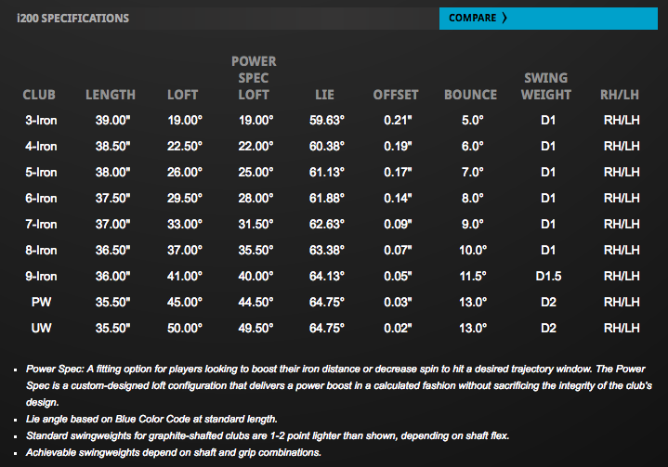Select the 7-Iron row label
The width and height of the screenshot is (668, 467).
pyautogui.click(x=41, y=225)
